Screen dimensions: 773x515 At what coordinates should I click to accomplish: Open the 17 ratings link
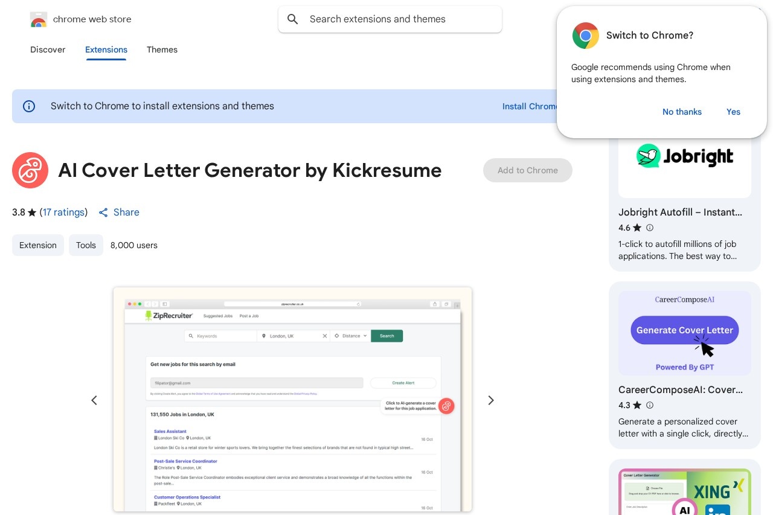(x=63, y=213)
